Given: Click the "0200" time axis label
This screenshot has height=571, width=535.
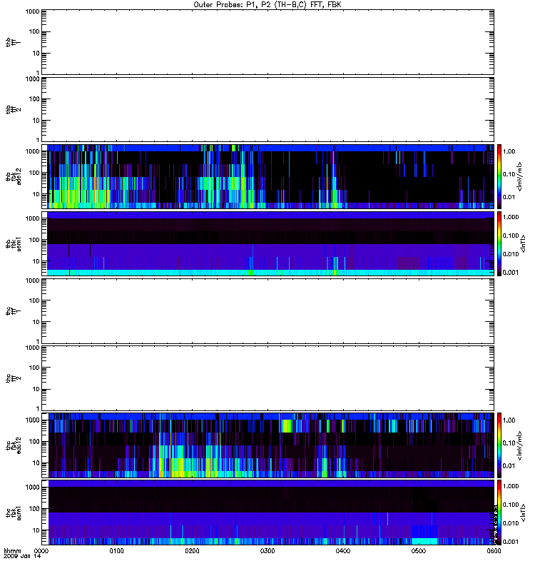Looking at the screenshot, I should [x=192, y=551].
